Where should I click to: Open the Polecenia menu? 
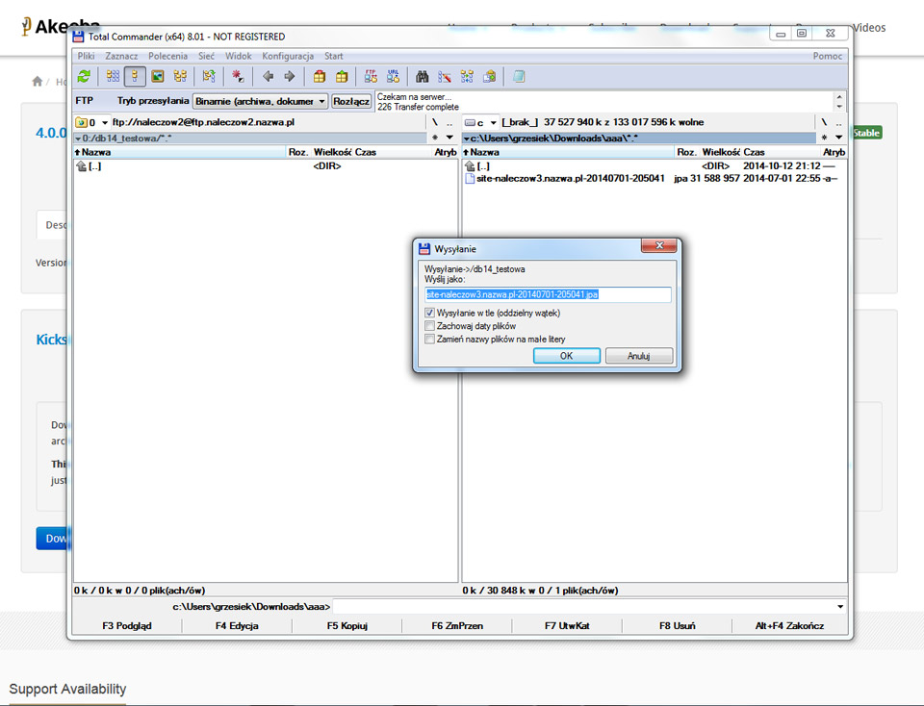pyautogui.click(x=167, y=56)
